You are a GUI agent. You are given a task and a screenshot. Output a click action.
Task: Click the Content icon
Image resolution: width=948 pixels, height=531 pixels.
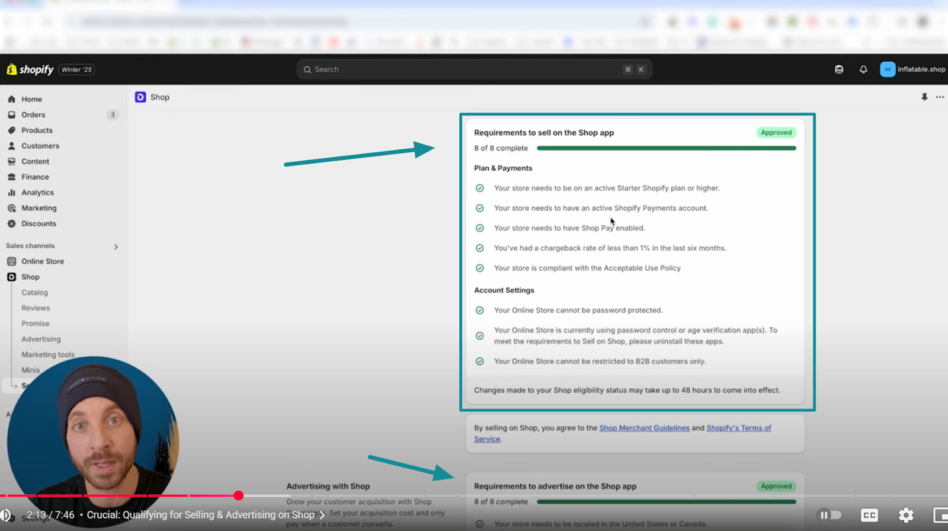11,161
